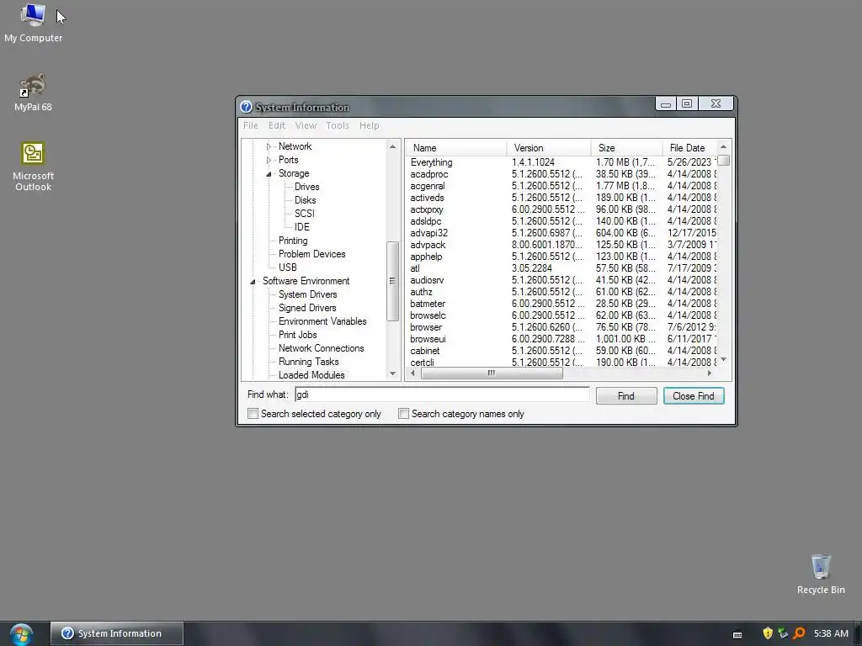Collapse the Software Environment node
Viewport: 862px width, 646px height.
click(253, 281)
